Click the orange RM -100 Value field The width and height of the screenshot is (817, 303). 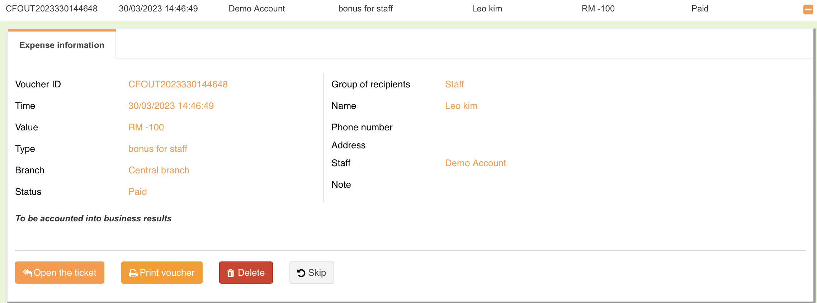click(146, 127)
